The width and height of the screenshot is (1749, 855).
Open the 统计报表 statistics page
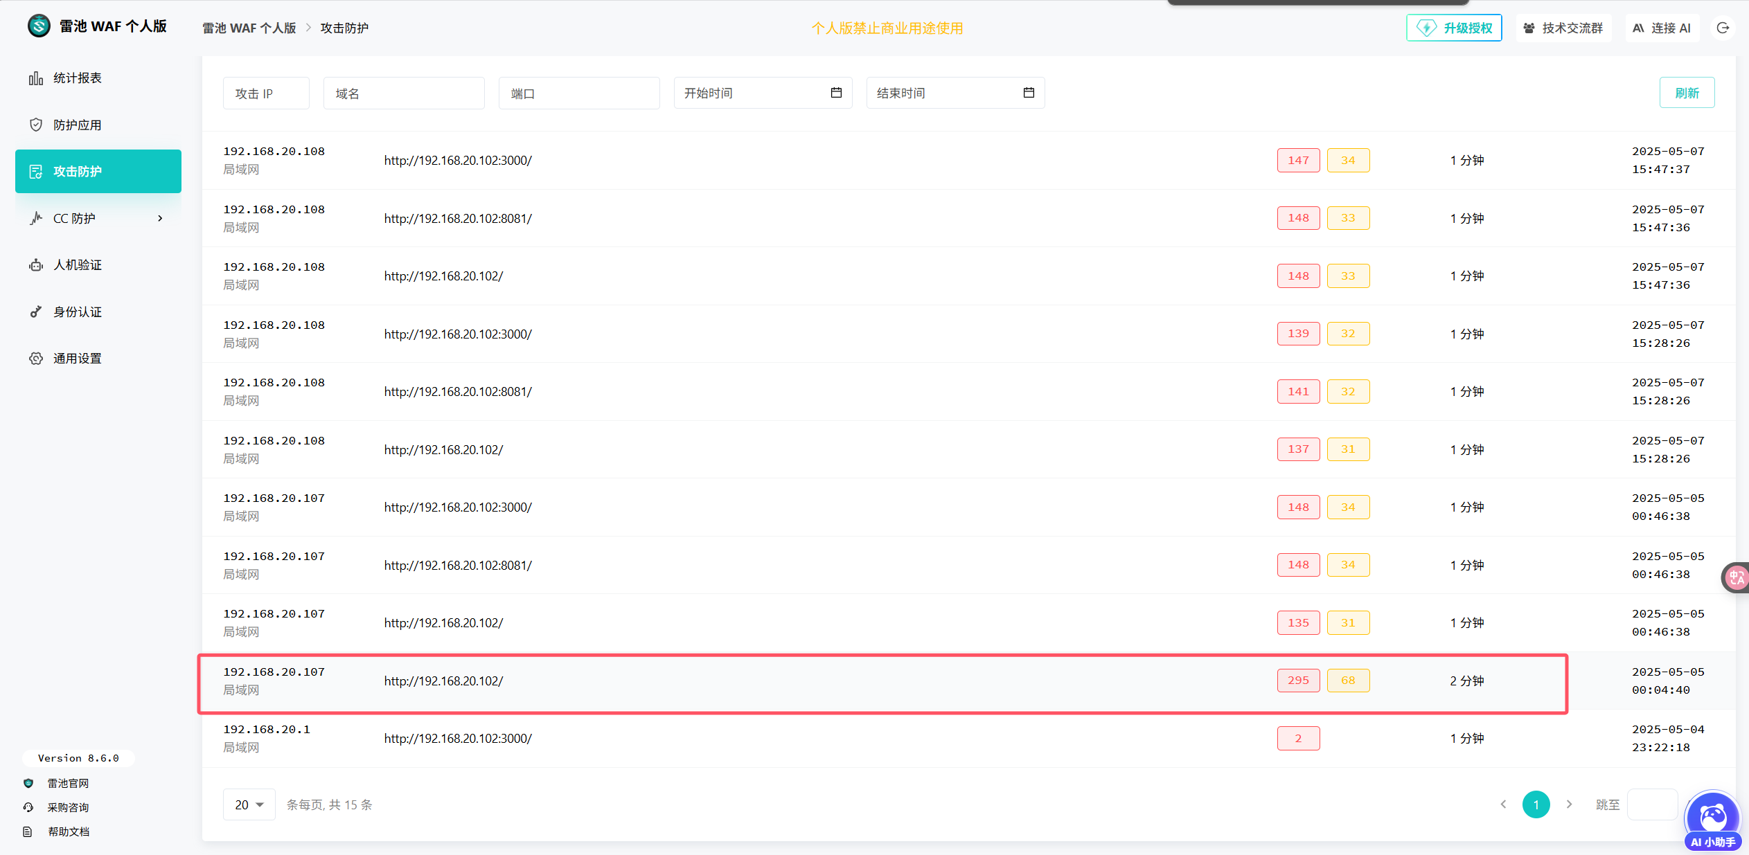pyautogui.click(x=77, y=78)
